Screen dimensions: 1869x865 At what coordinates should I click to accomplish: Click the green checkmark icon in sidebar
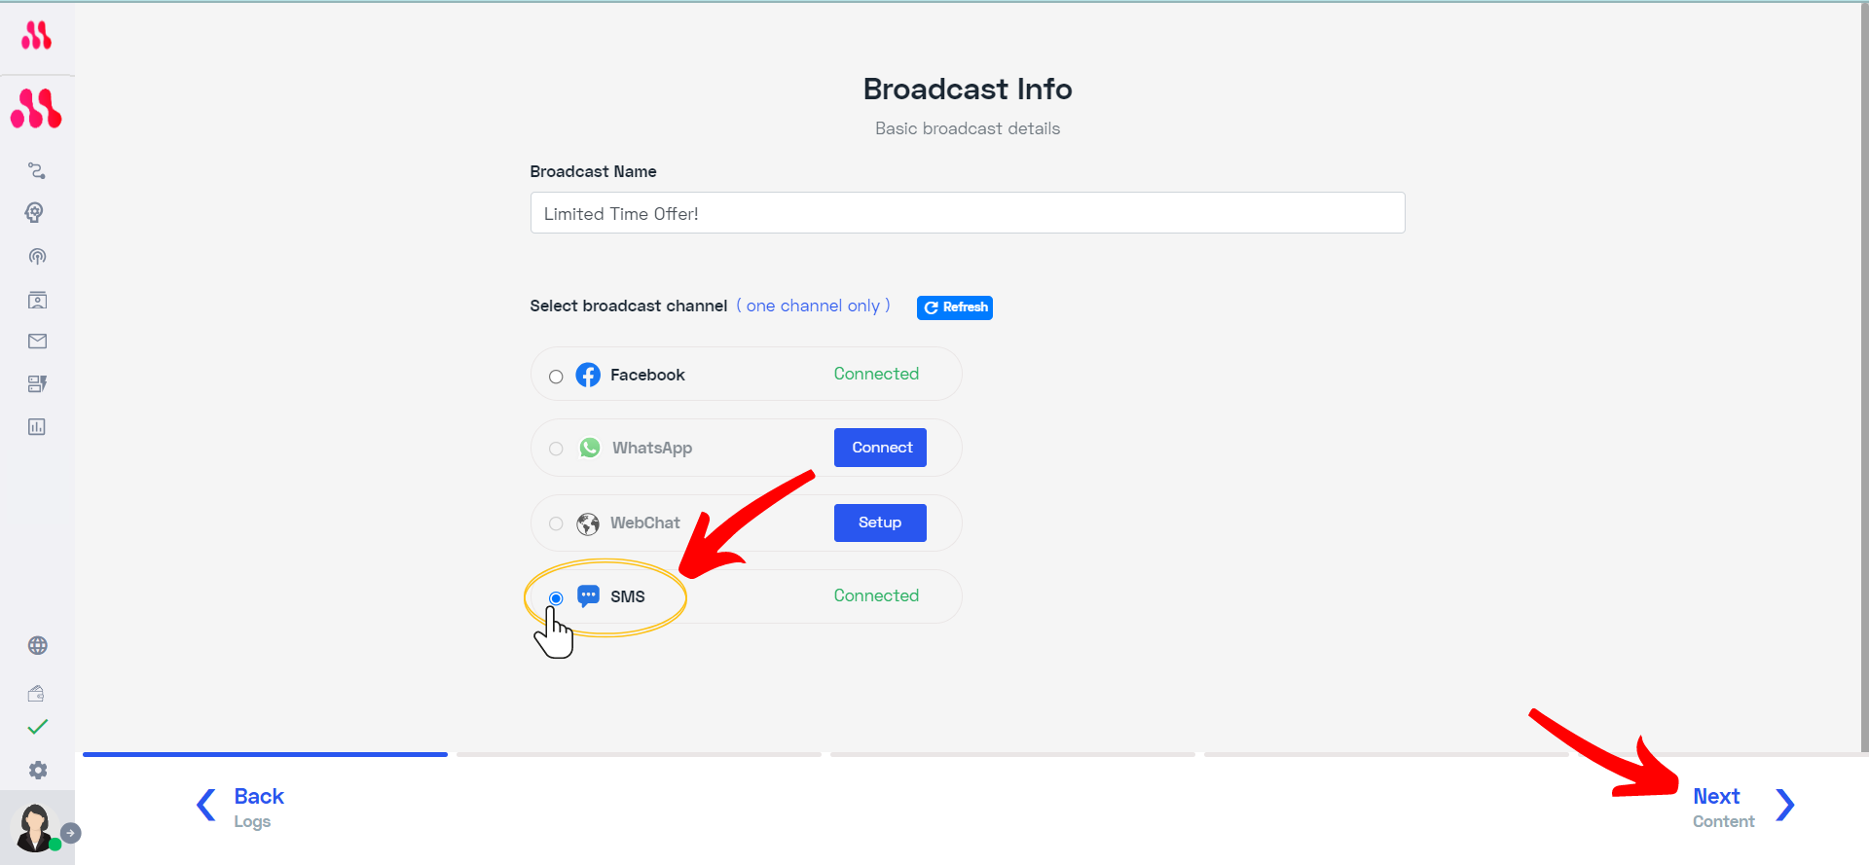(x=38, y=727)
